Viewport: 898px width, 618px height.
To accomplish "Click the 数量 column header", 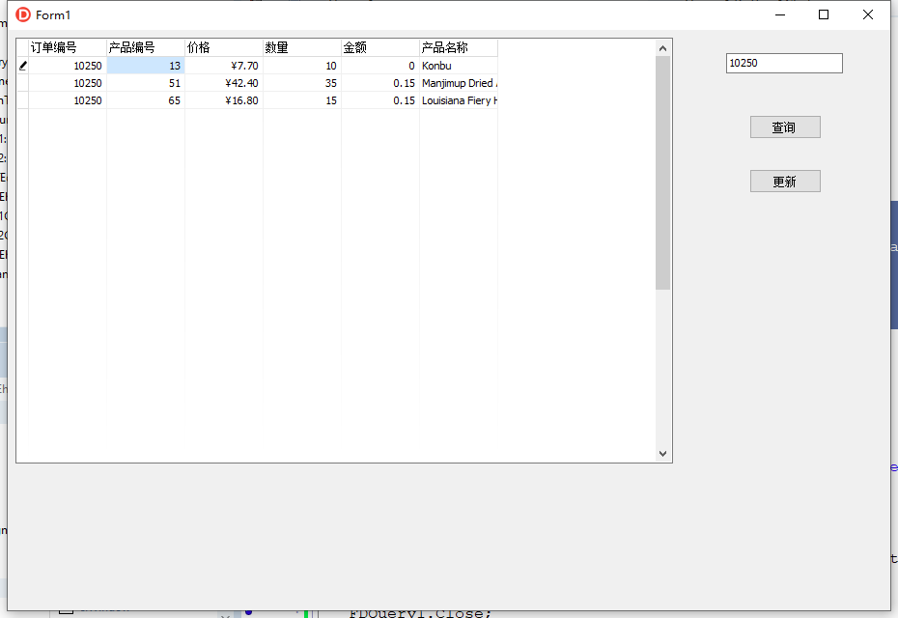I will coord(273,46).
